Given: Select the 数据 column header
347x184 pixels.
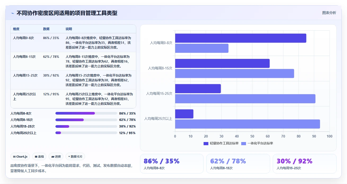Looking at the screenshot, I should tap(46, 29).
